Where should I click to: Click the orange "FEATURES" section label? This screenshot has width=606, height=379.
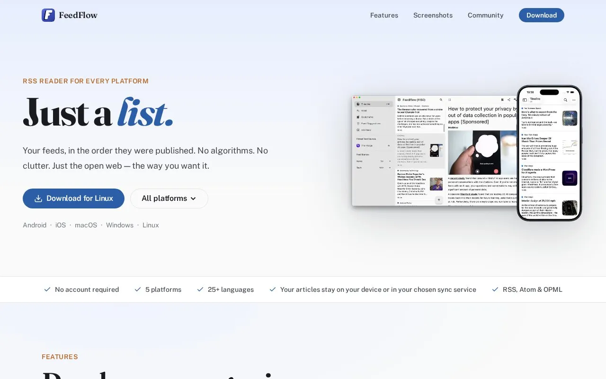tap(60, 357)
